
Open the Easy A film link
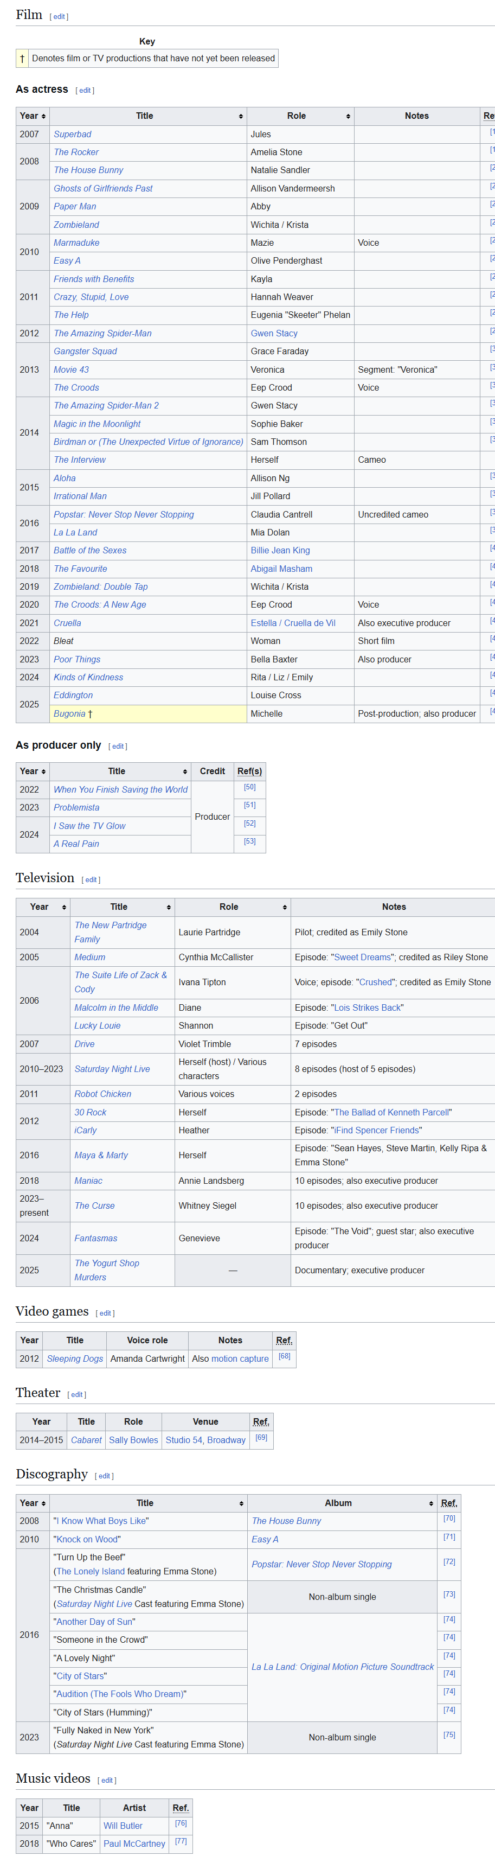(x=67, y=261)
